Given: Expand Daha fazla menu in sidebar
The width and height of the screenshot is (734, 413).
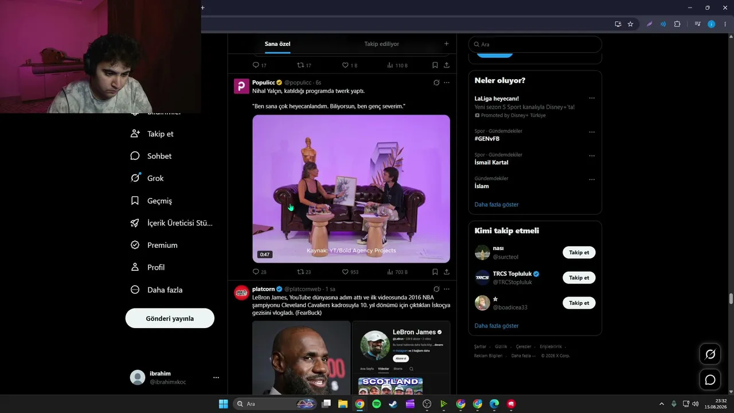Looking at the screenshot, I should click(x=157, y=290).
